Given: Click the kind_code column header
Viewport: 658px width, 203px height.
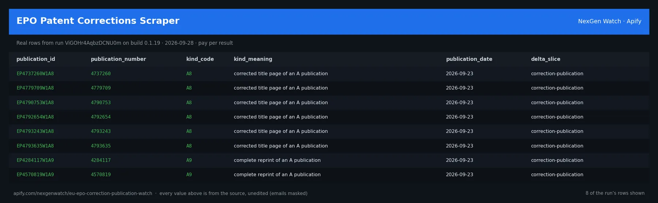Looking at the screenshot, I should coord(200,59).
